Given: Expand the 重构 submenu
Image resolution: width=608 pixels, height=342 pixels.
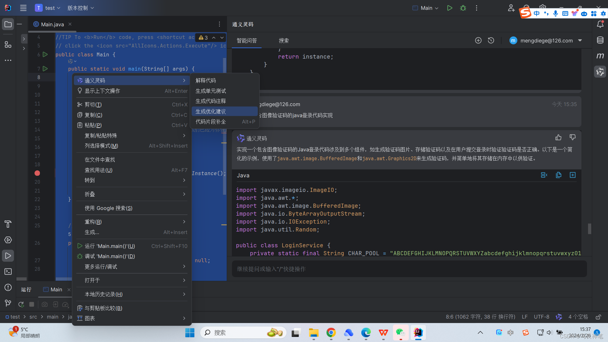Looking at the screenshot, I should (132, 222).
